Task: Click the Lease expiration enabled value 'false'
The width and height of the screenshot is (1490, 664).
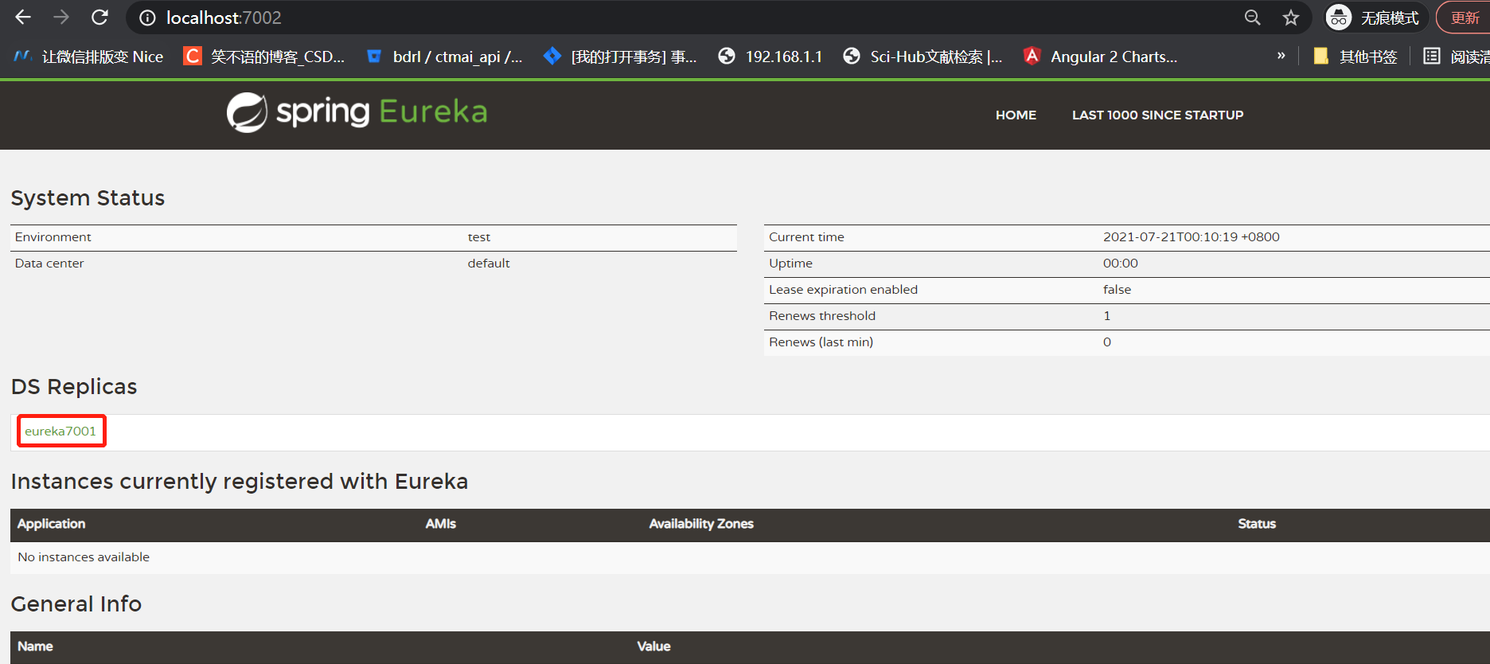Action: tap(1117, 290)
